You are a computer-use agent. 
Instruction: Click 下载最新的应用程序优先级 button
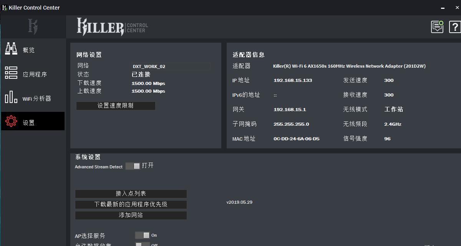(131, 204)
